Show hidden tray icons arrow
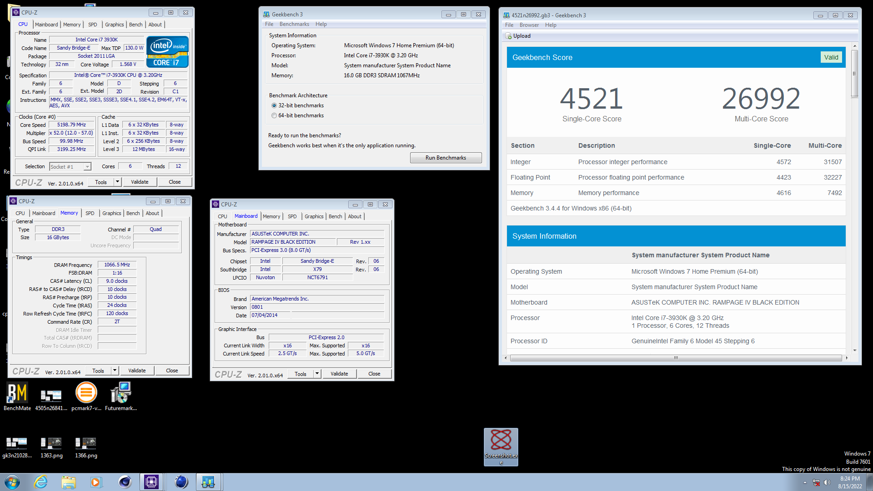Viewport: 873px width, 491px height. pyautogui.click(x=805, y=482)
